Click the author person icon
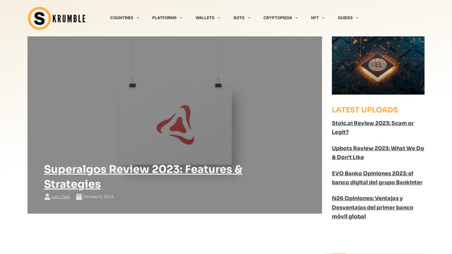Viewport: 452px width, 254px height. point(47,197)
